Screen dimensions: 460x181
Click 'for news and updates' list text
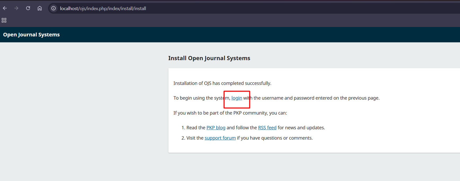[x=301, y=128]
